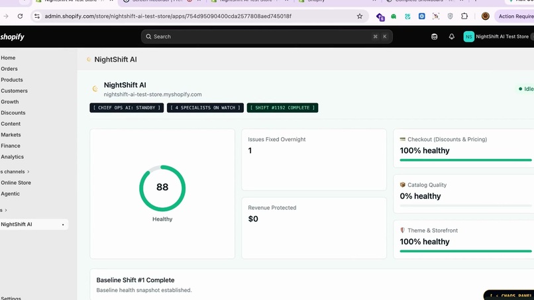Open Content in the sidebar

coord(11,124)
